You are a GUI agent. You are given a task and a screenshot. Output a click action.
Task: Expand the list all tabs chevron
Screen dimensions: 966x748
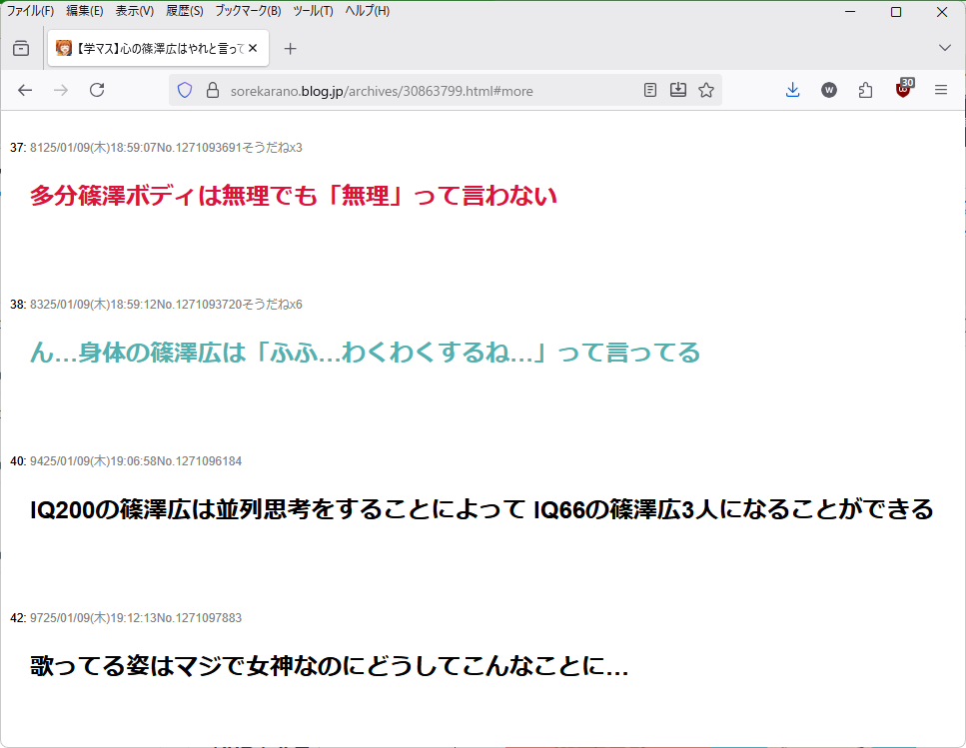point(944,48)
